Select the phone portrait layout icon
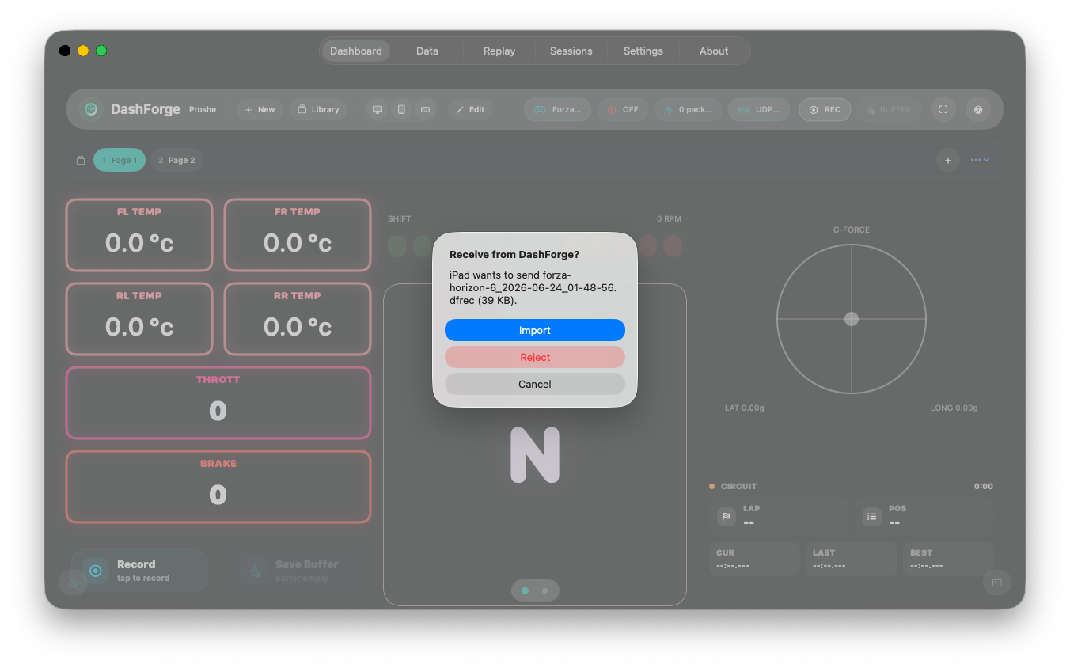Image resolution: width=1070 pixels, height=668 pixels. (x=401, y=109)
